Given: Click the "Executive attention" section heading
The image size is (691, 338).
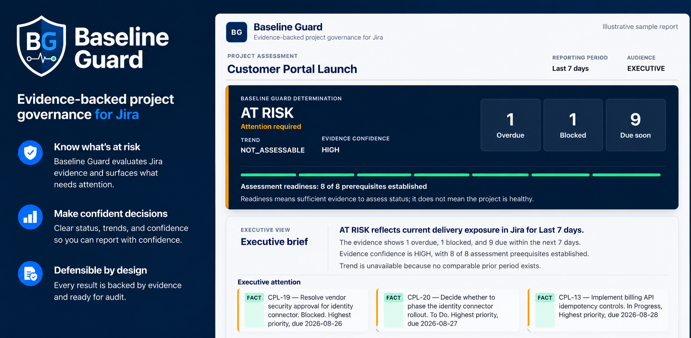Looking at the screenshot, I should (269, 282).
